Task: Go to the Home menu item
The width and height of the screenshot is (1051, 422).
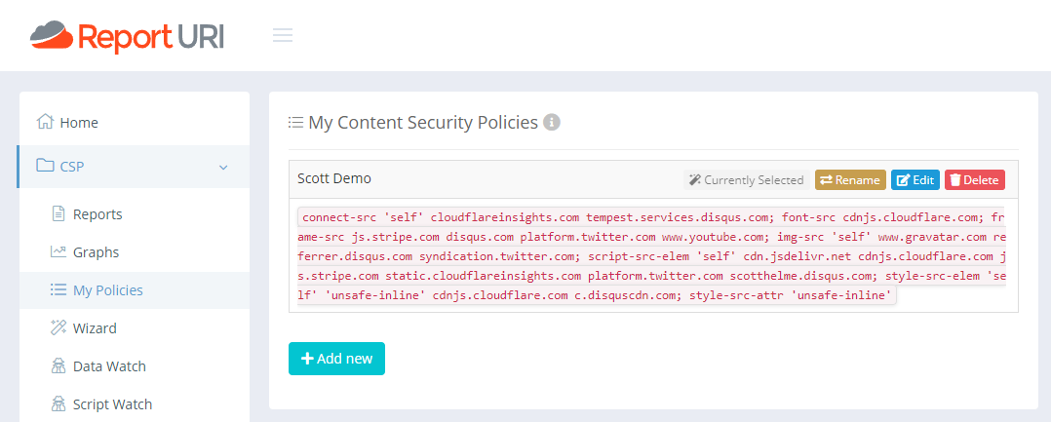Action: point(79,123)
